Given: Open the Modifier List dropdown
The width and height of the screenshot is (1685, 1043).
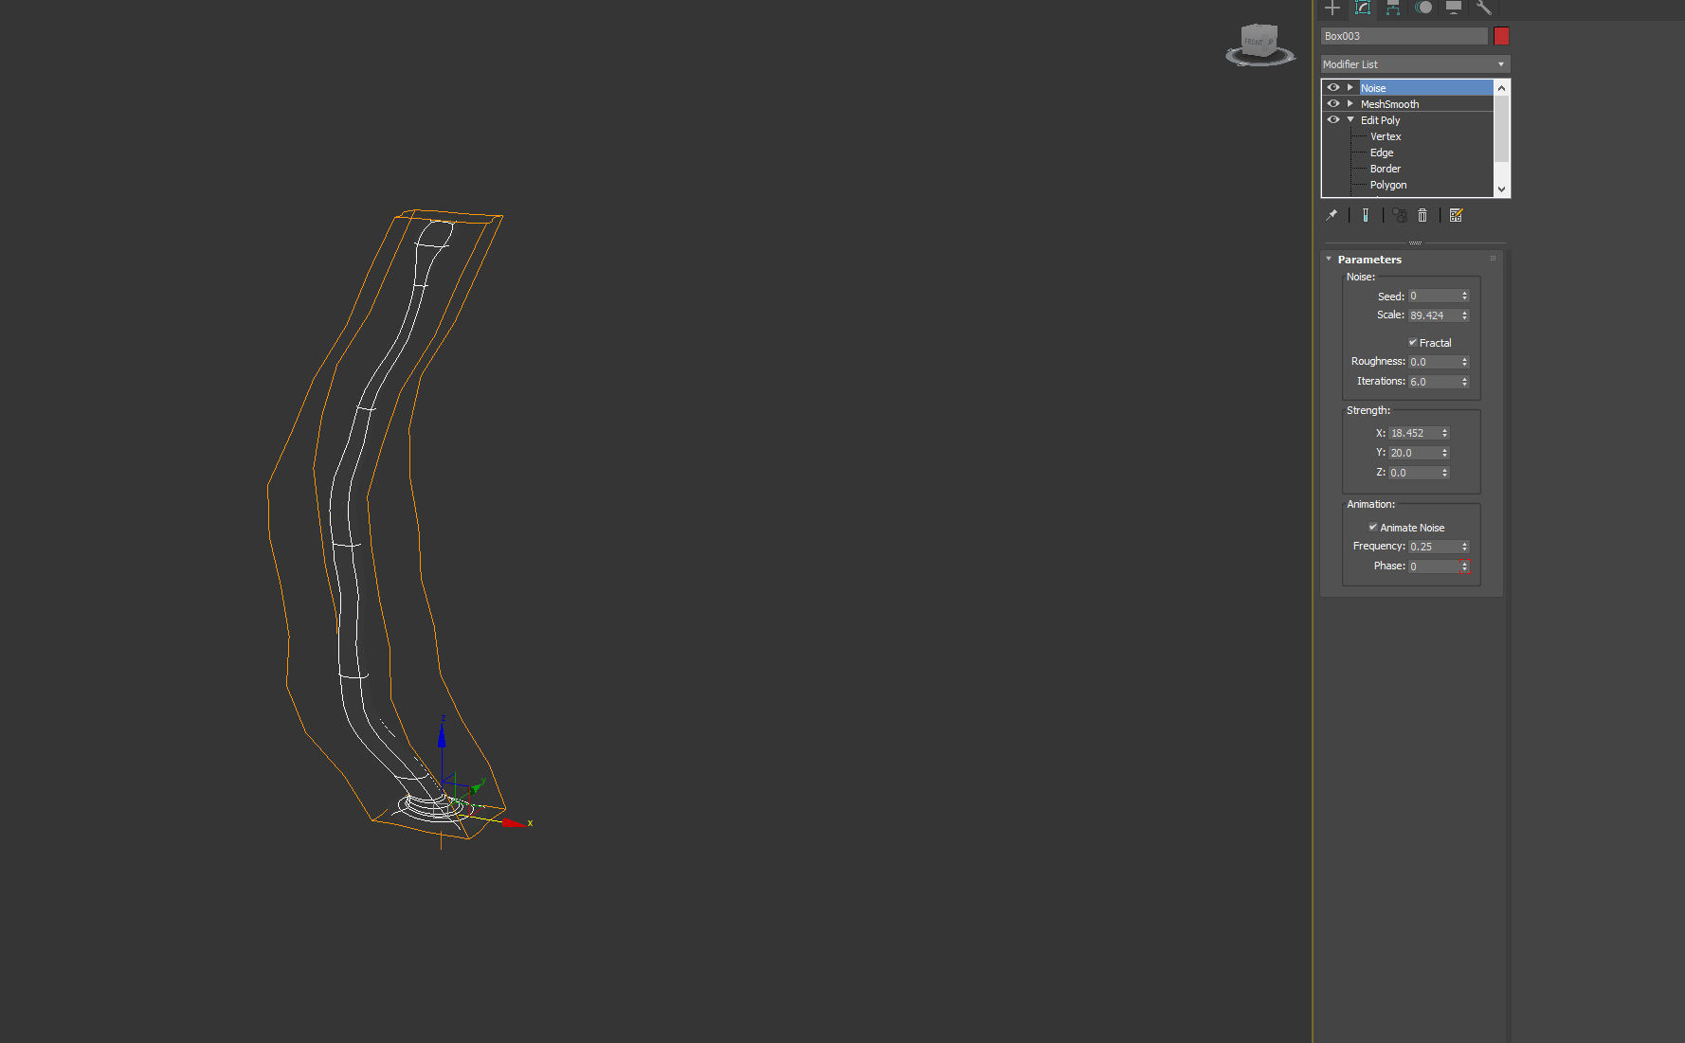Looking at the screenshot, I should tap(1415, 64).
